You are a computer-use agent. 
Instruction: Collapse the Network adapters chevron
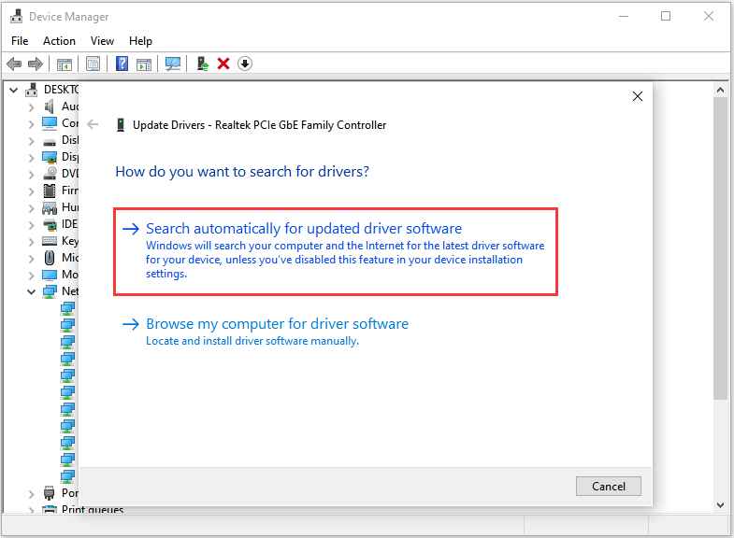[x=32, y=292]
